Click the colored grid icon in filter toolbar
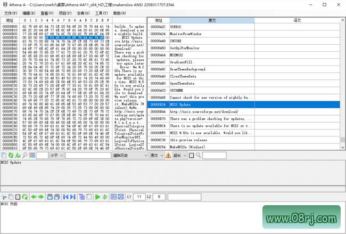 pyautogui.click(x=32, y=155)
